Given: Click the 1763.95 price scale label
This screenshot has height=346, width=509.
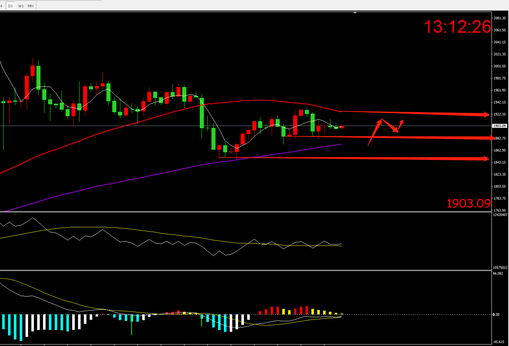Looking at the screenshot, I should click(500, 210).
